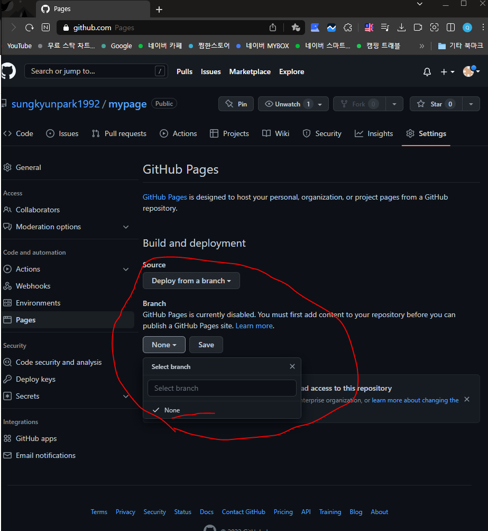Click the screen cast icon in toolbar

[418, 28]
